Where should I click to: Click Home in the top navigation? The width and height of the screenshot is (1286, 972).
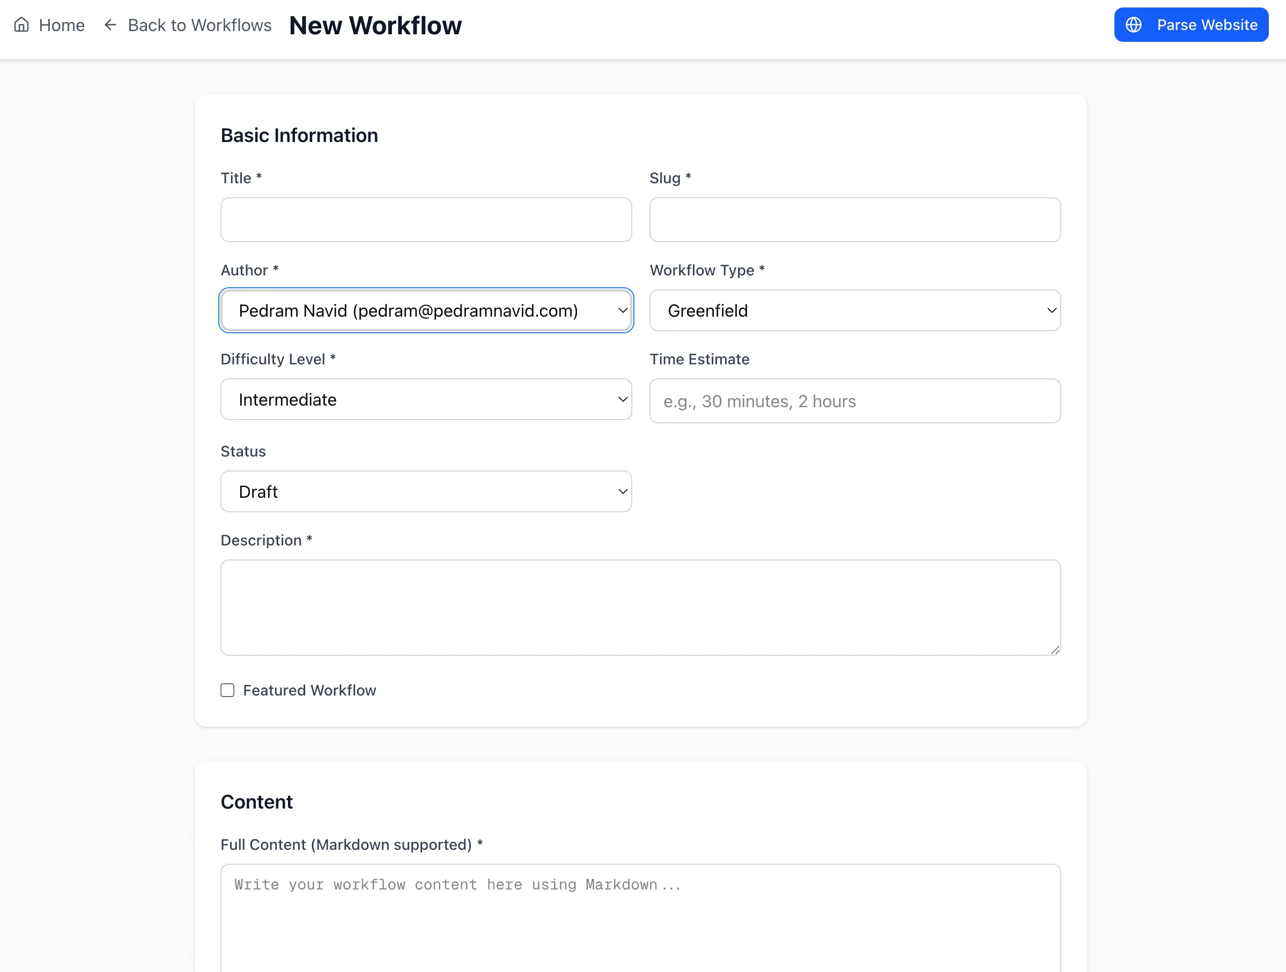pyautogui.click(x=61, y=25)
